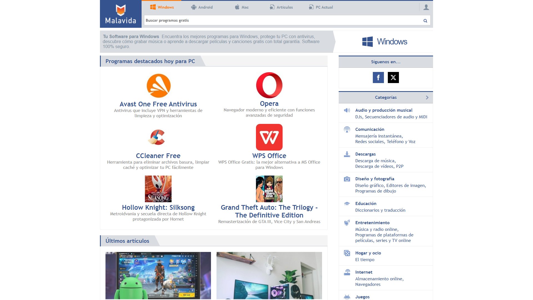The height and width of the screenshot is (300, 533).
Task: Open the Educación category heading
Action: pos(366,204)
